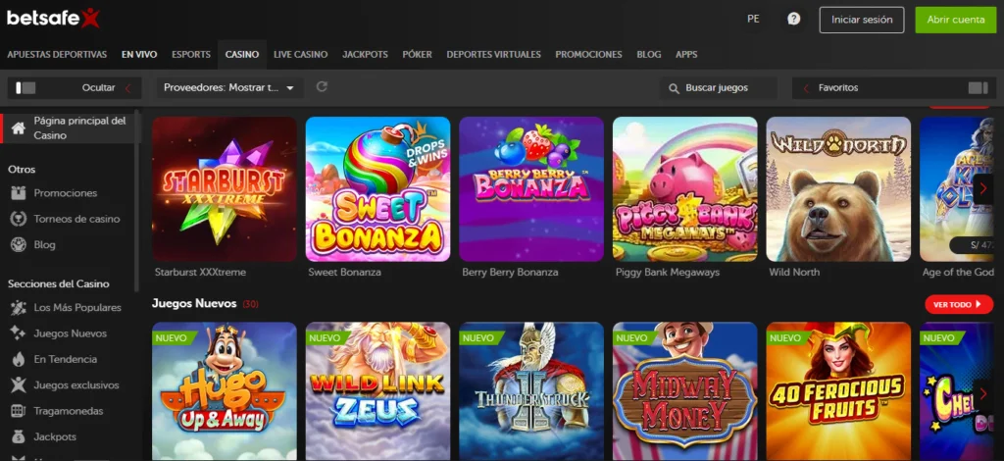Image resolution: width=1004 pixels, height=461 pixels.
Task: Click the Betsafe logo
Action: tap(53, 19)
